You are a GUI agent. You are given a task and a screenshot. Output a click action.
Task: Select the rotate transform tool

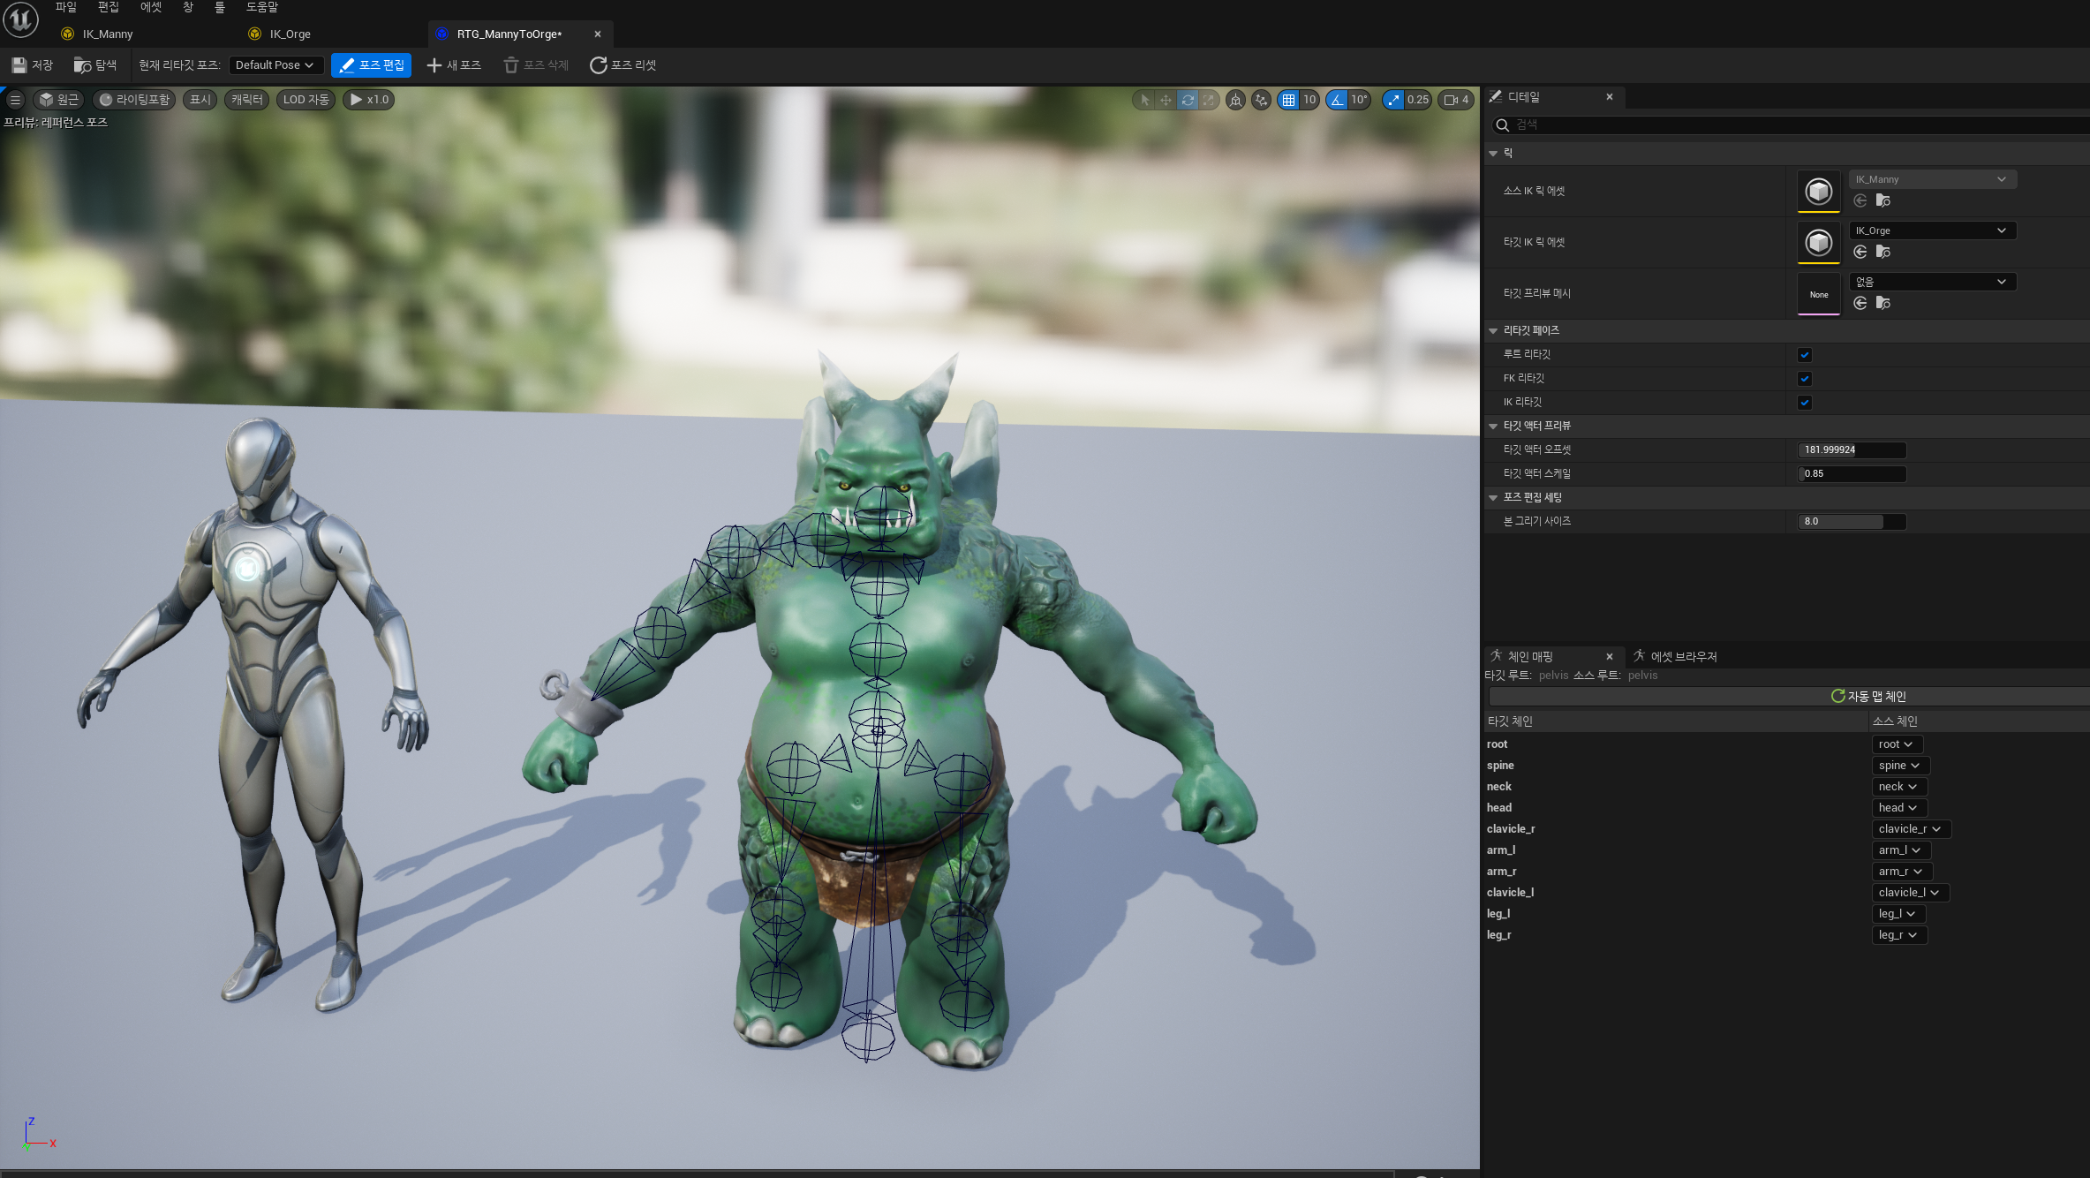pyautogui.click(x=1188, y=100)
